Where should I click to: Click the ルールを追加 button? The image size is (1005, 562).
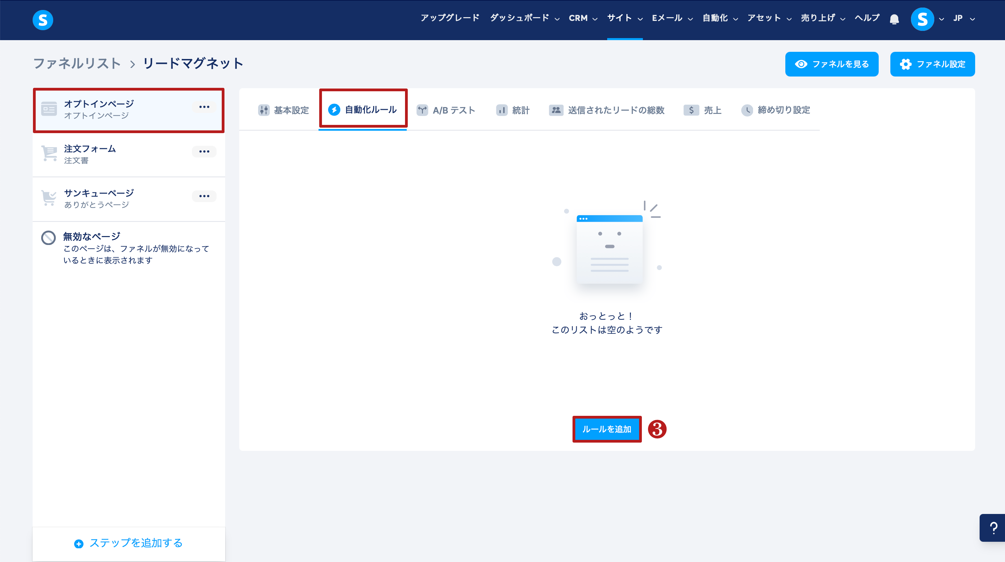(x=607, y=429)
